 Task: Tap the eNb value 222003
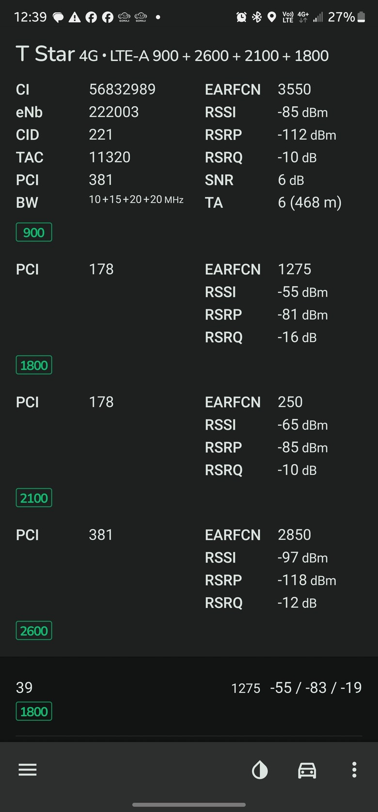(x=114, y=112)
